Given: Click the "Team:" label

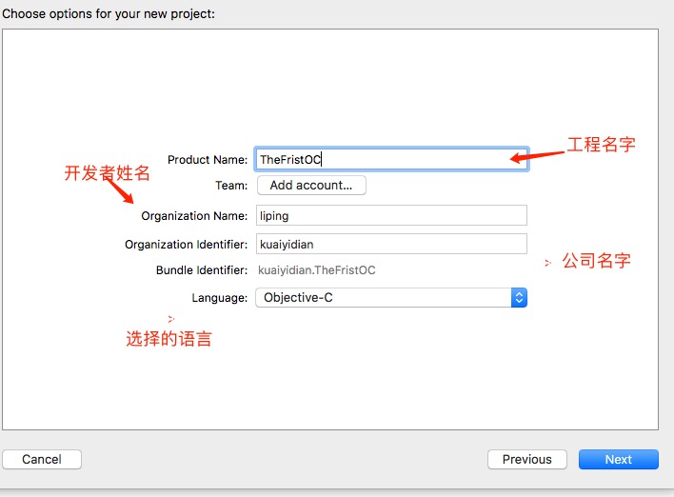Looking at the screenshot, I should (231, 186).
